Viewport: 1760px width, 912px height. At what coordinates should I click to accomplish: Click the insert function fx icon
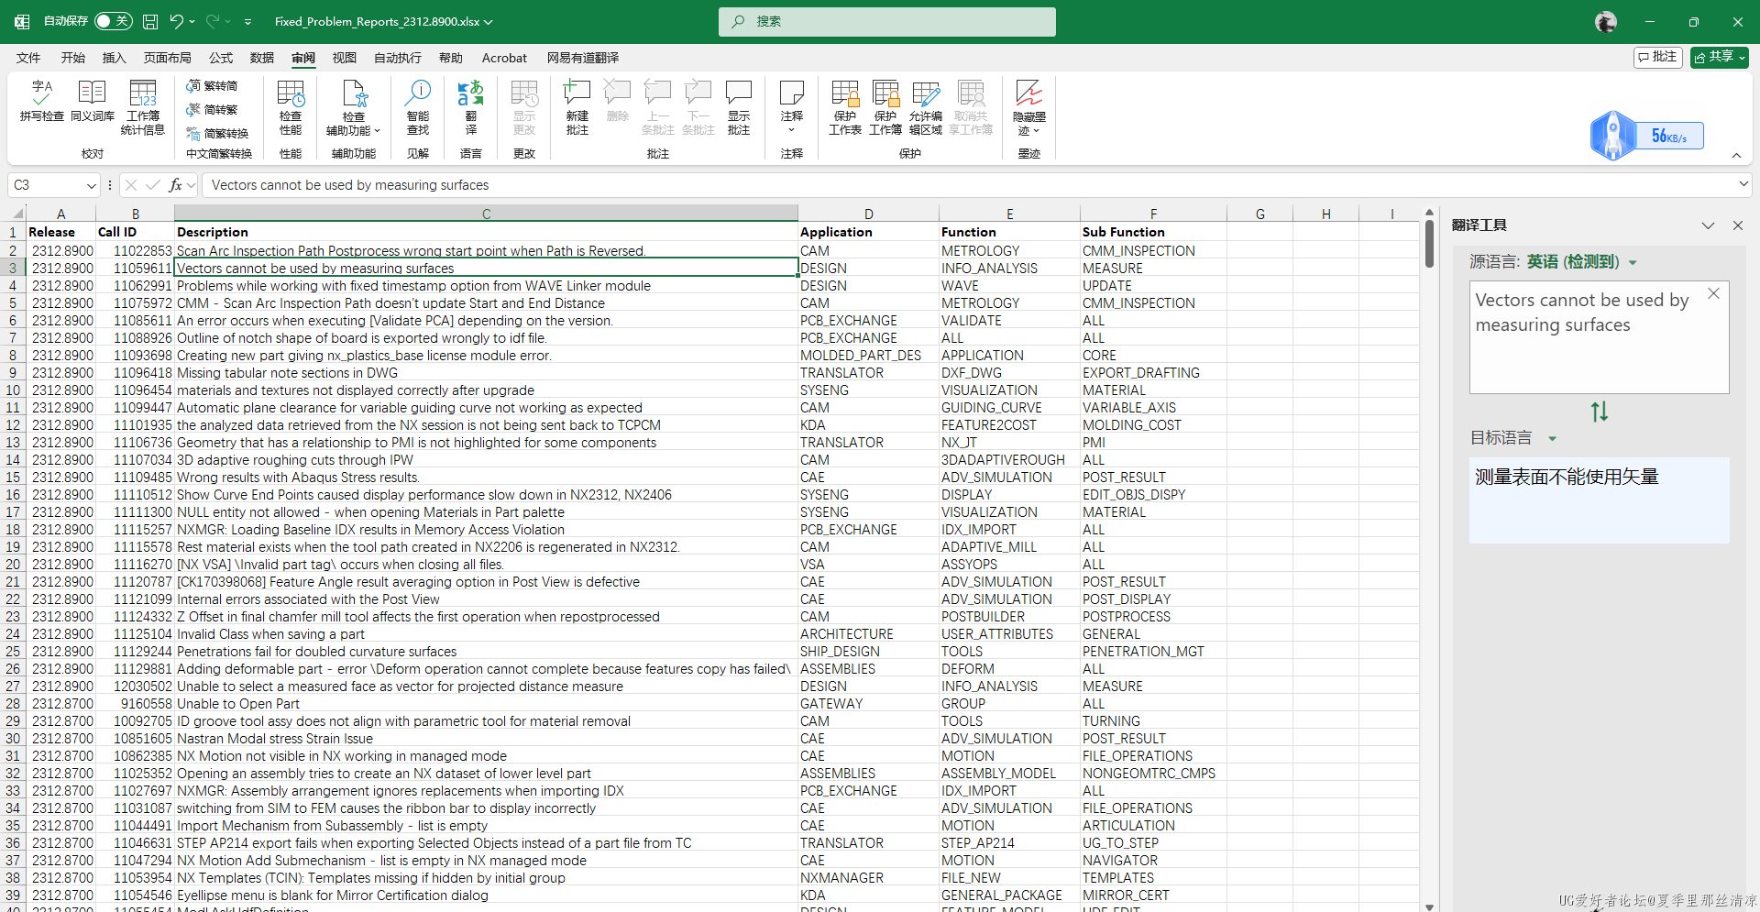click(x=175, y=185)
